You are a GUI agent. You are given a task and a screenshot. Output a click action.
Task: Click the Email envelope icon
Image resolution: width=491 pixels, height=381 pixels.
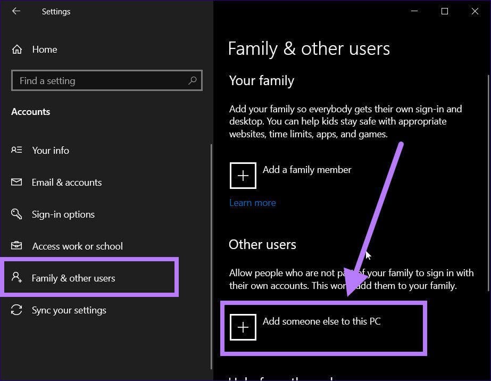[x=16, y=182]
